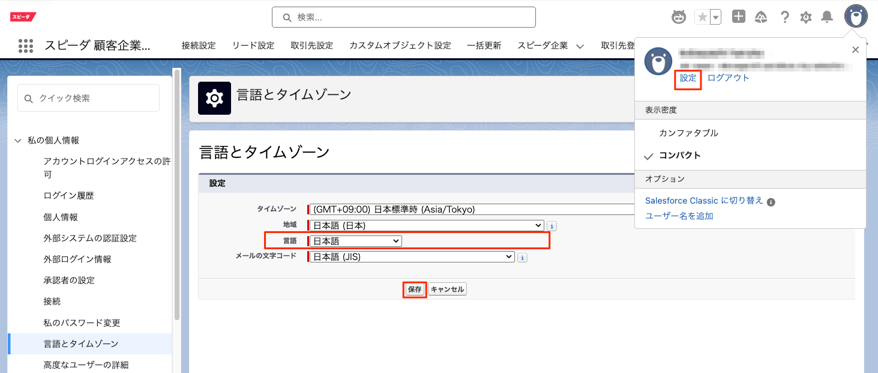Open the 接続設定 navigation tab
878x373 pixels.
coord(199,46)
